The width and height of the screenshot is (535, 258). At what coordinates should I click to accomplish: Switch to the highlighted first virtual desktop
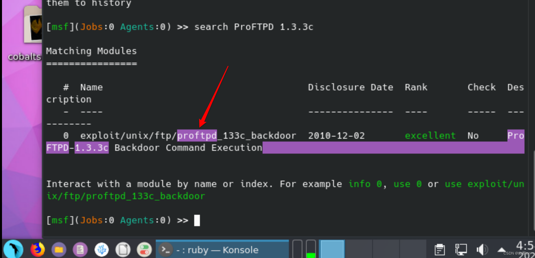[332, 249]
